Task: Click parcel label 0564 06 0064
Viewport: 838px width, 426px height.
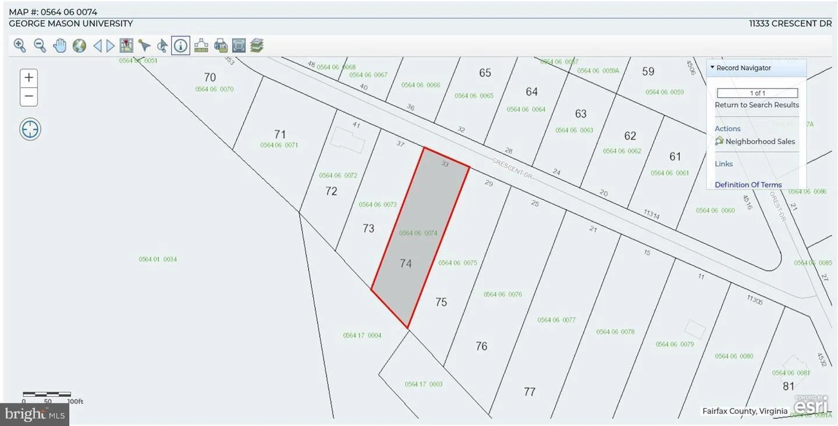Action: tap(525, 109)
